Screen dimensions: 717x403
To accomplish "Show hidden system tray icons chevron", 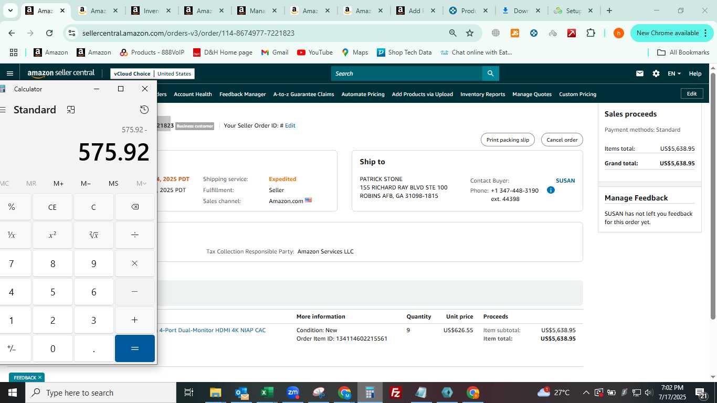I will tap(586, 393).
